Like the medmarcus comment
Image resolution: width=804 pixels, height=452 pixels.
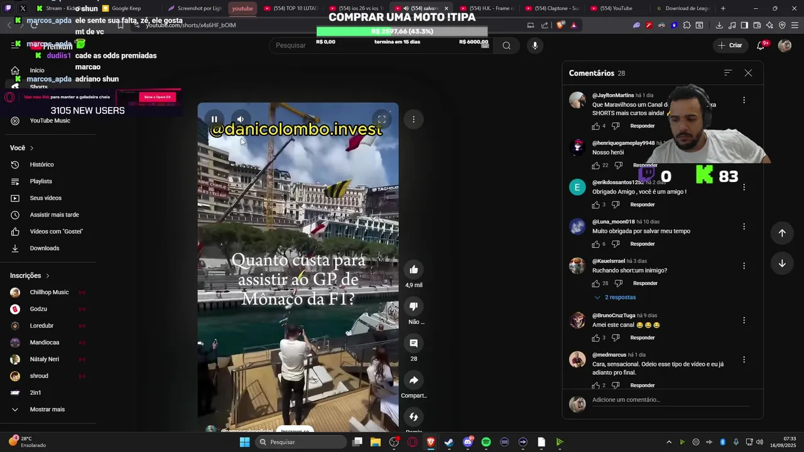595,385
